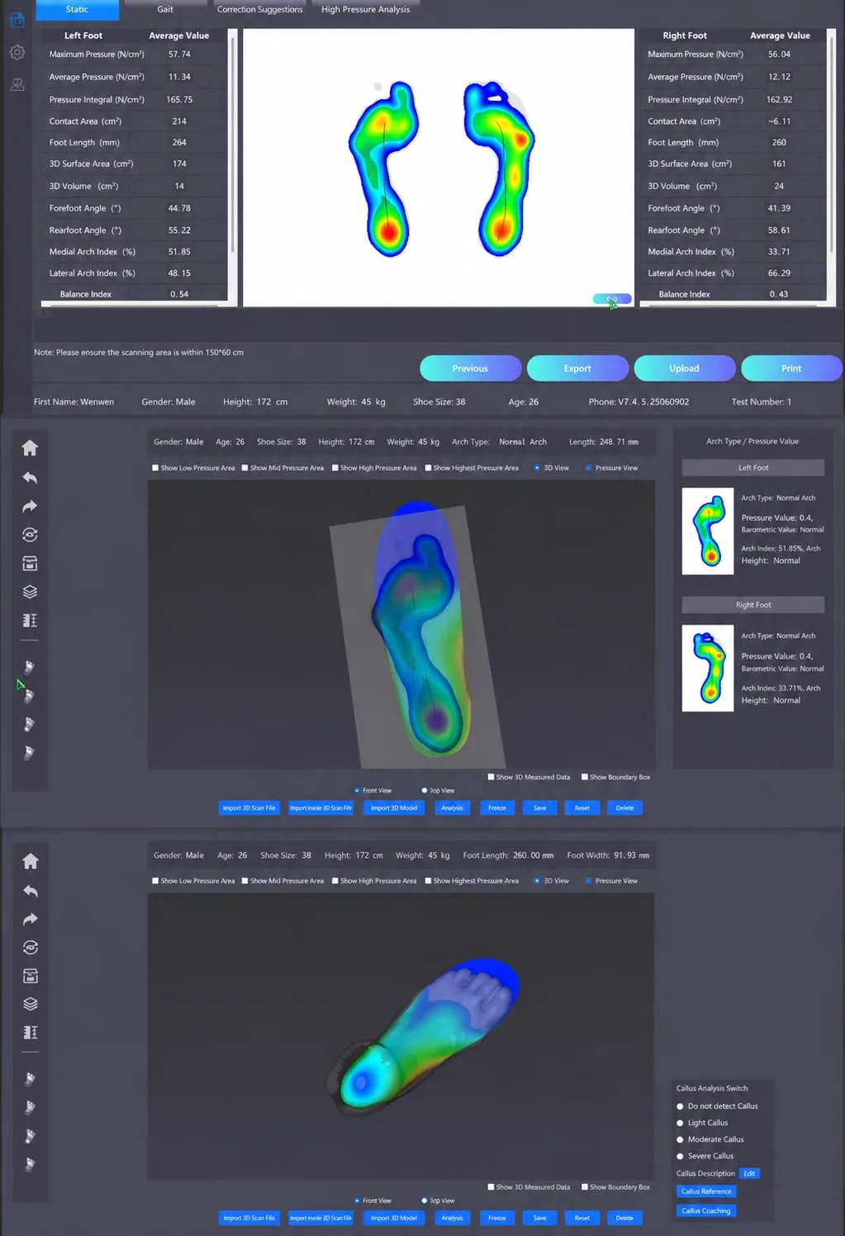Click the Save button in the callus panel
845x1236 pixels.
click(x=540, y=1218)
